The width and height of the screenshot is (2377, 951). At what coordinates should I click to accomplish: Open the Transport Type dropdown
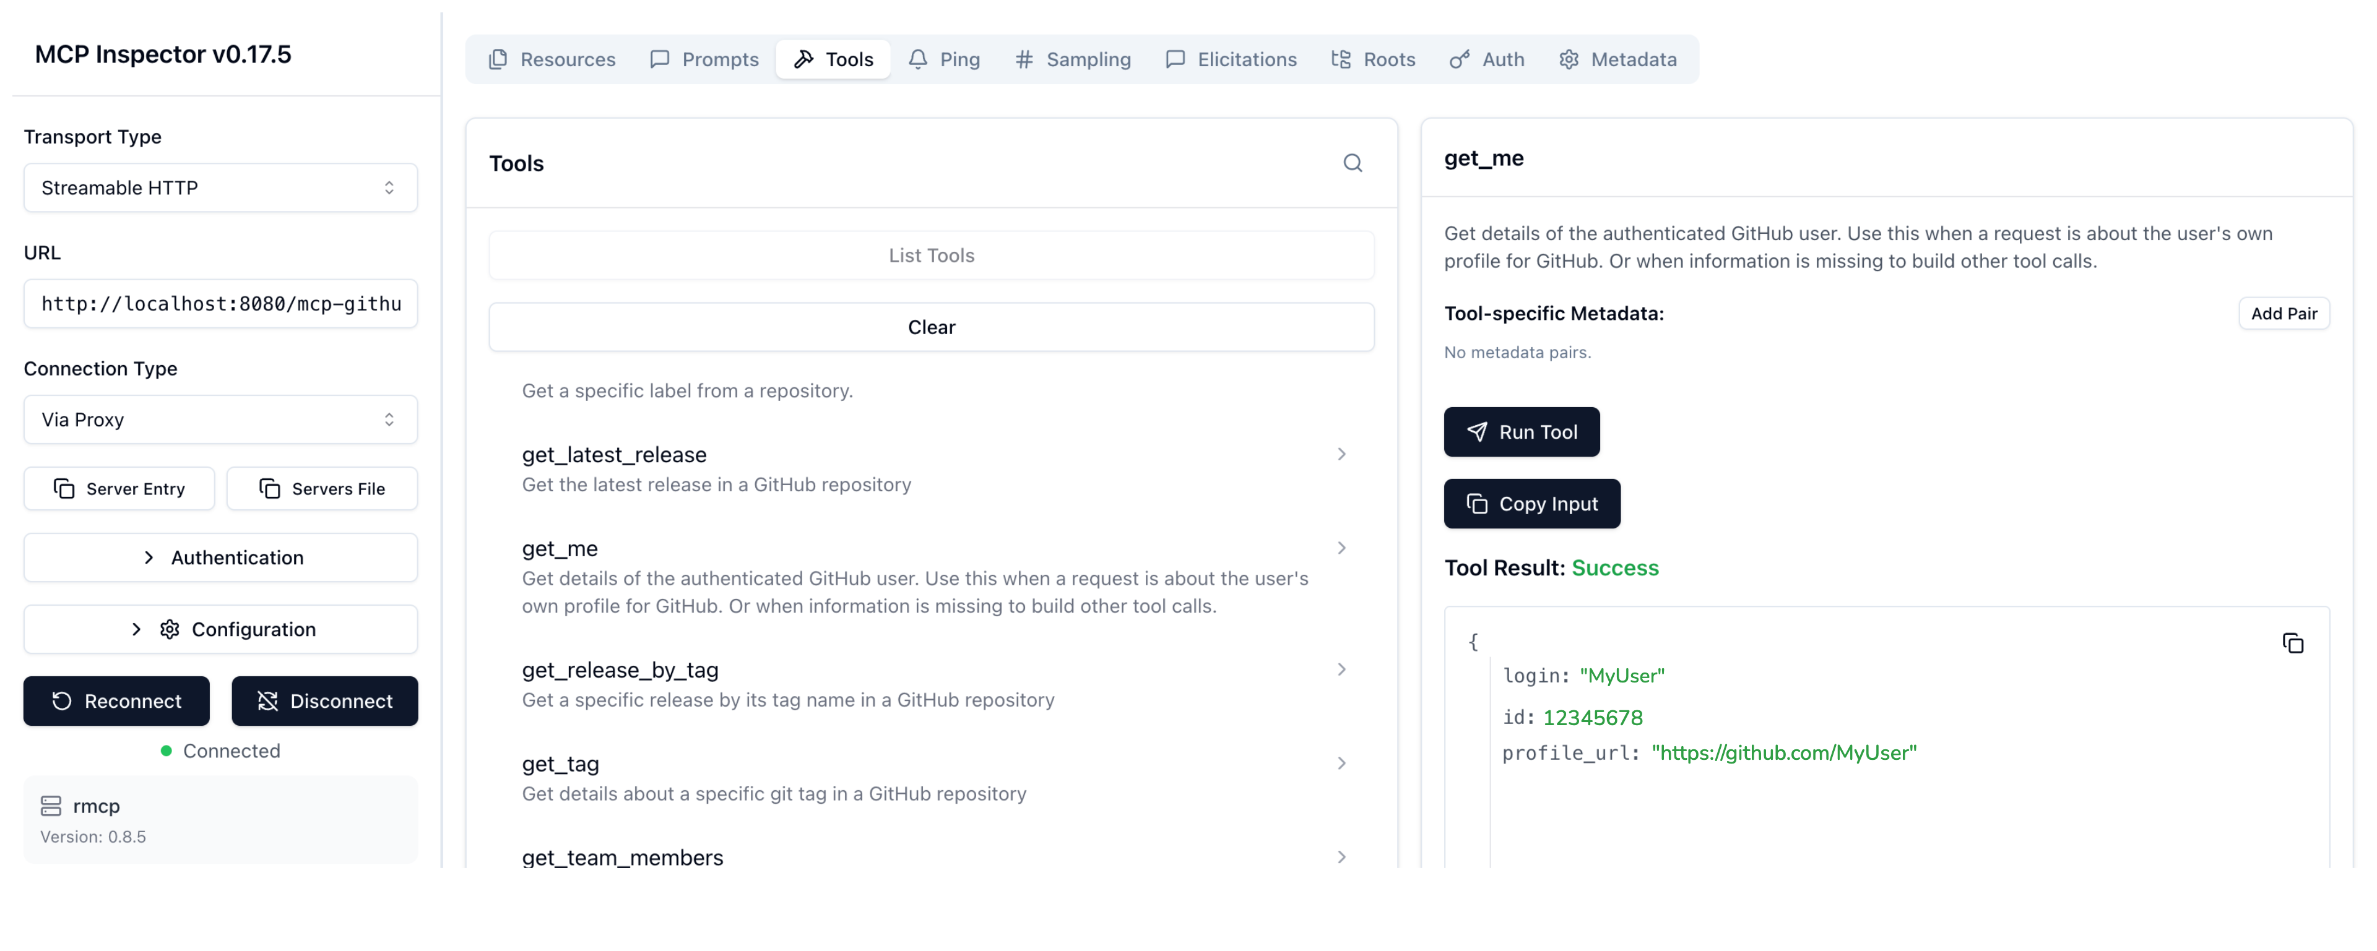[220, 188]
